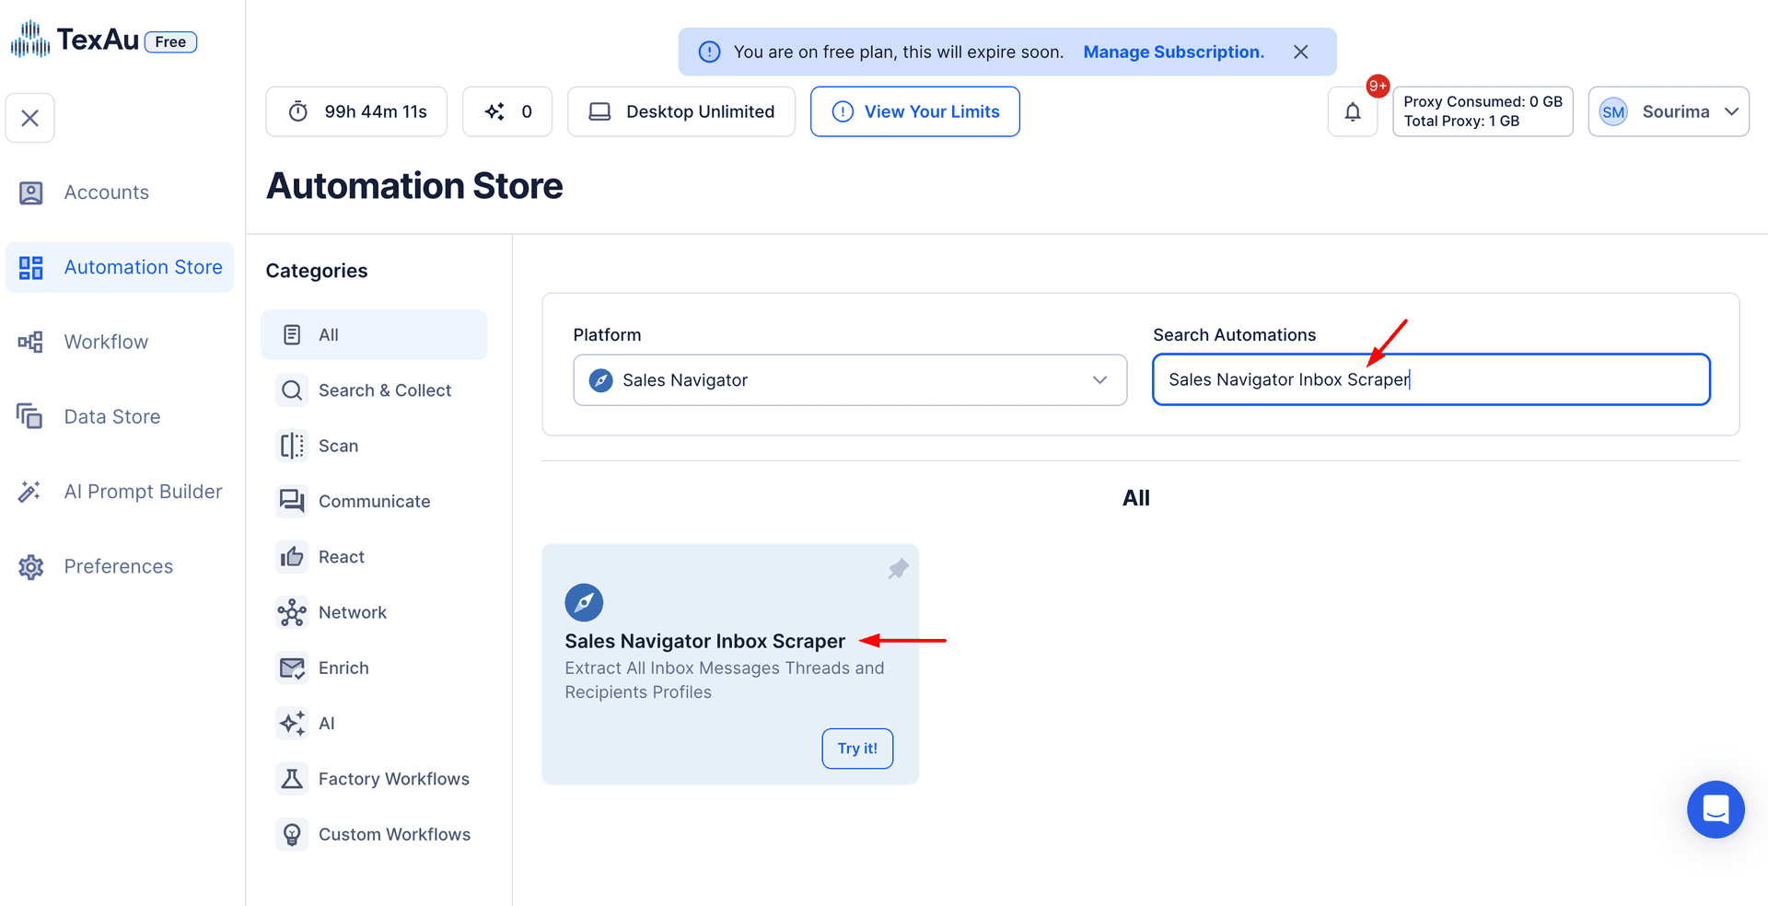Image resolution: width=1768 pixels, height=906 pixels.
Task: Go to Data Store label
Action: pos(112,416)
